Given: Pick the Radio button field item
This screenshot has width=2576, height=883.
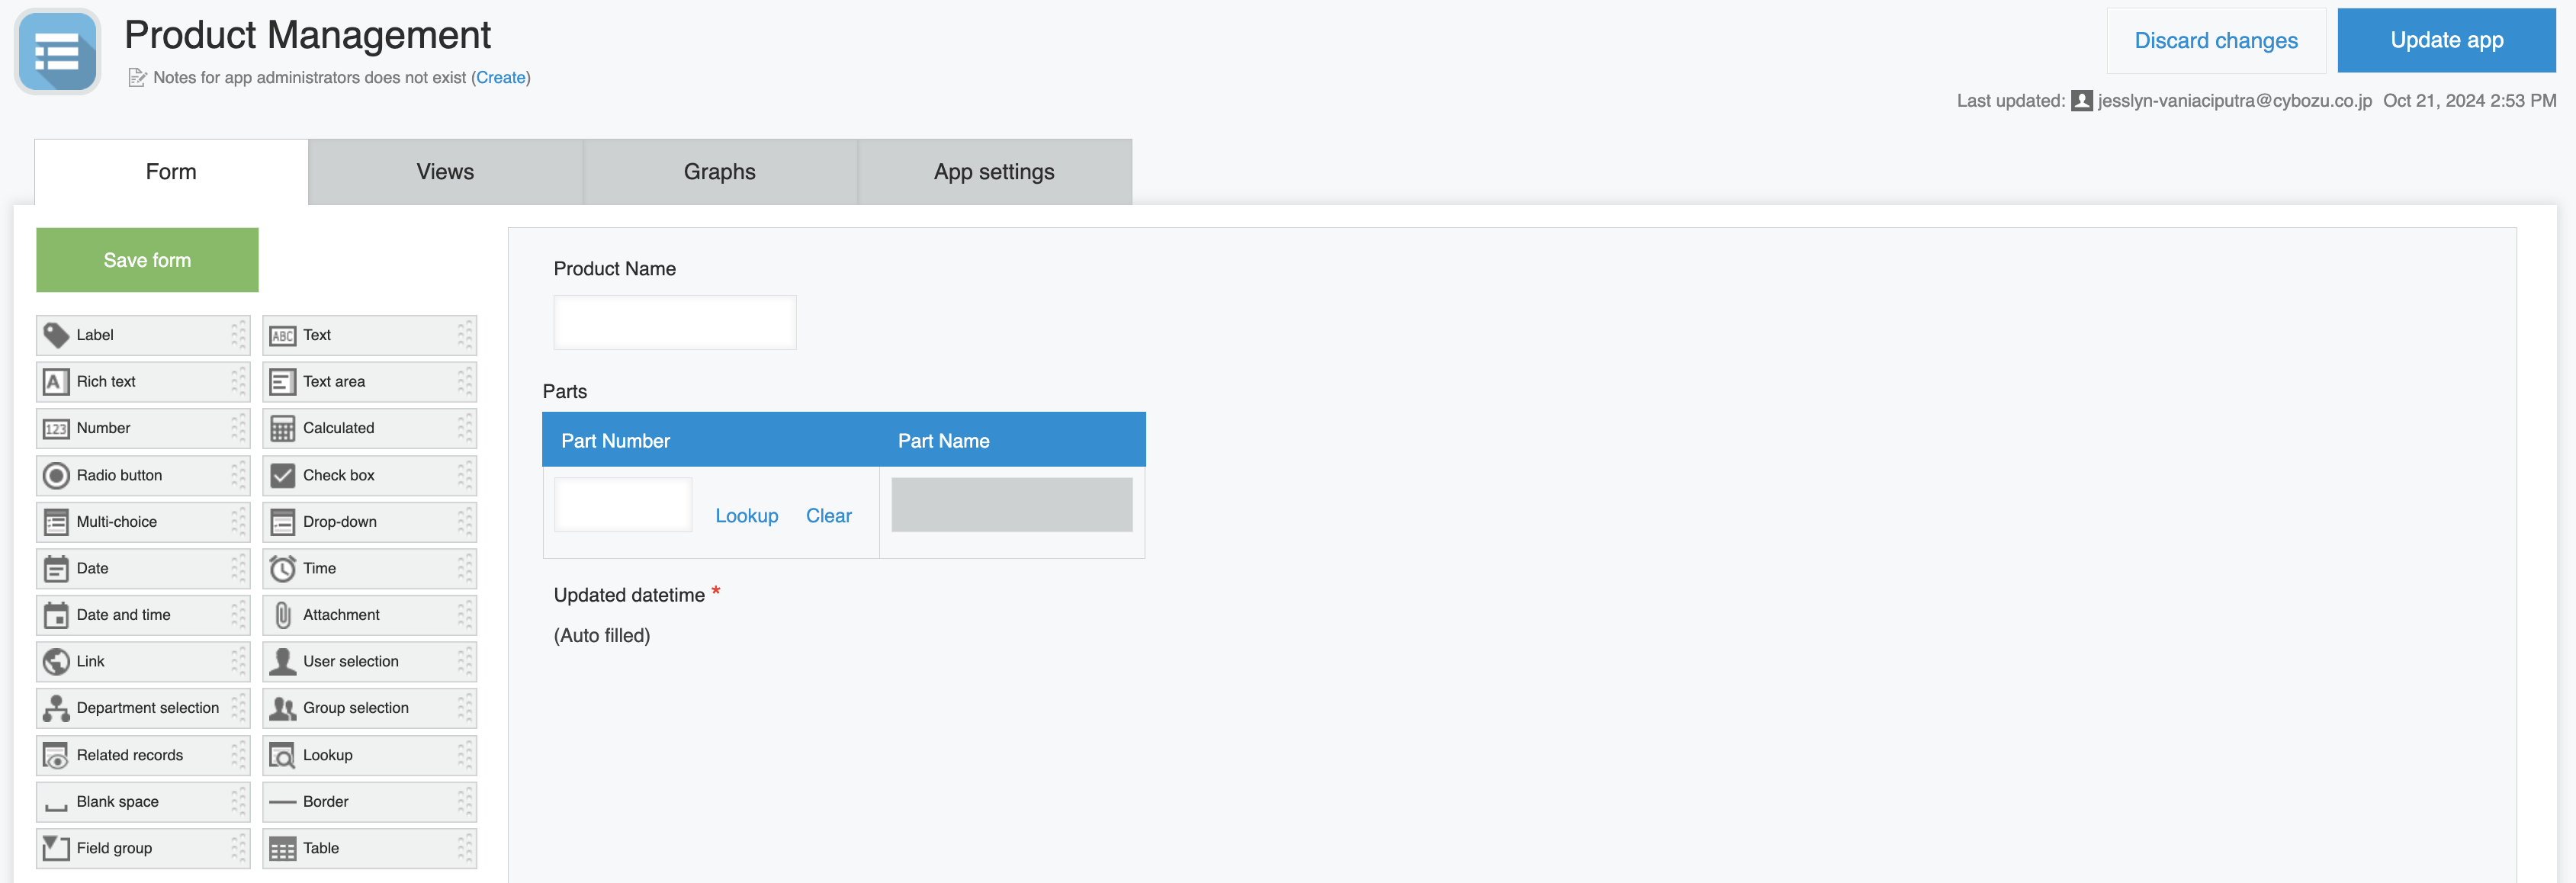Looking at the screenshot, I should click(142, 475).
